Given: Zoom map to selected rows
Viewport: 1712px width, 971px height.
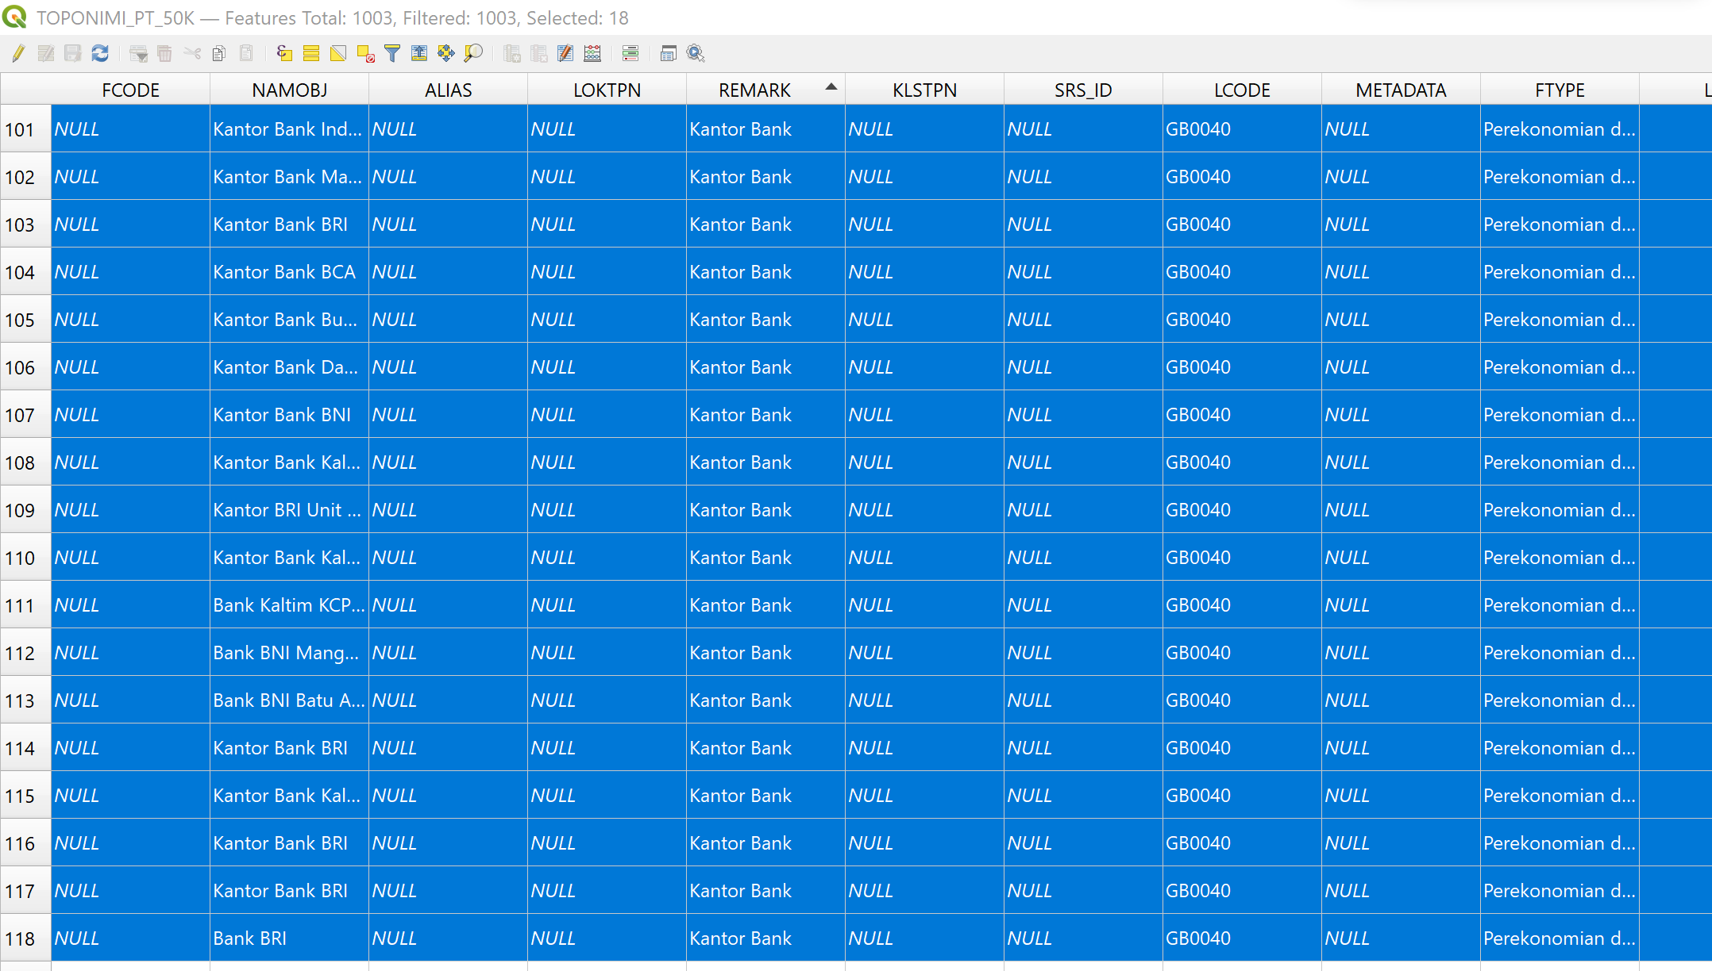Looking at the screenshot, I should 473,53.
